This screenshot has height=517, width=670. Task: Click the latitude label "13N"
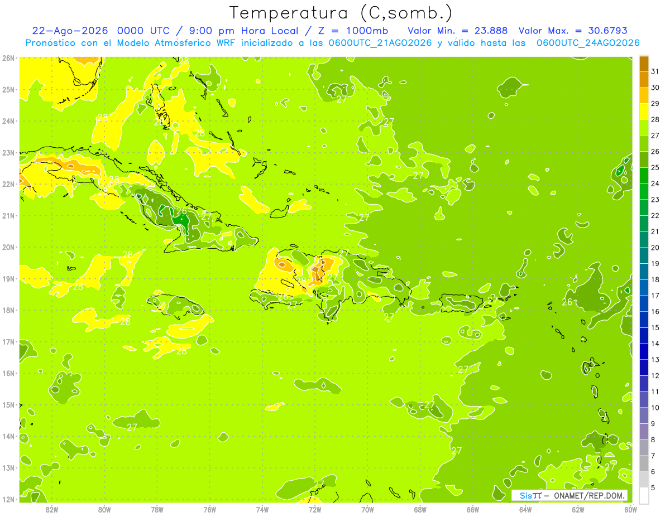(8, 467)
